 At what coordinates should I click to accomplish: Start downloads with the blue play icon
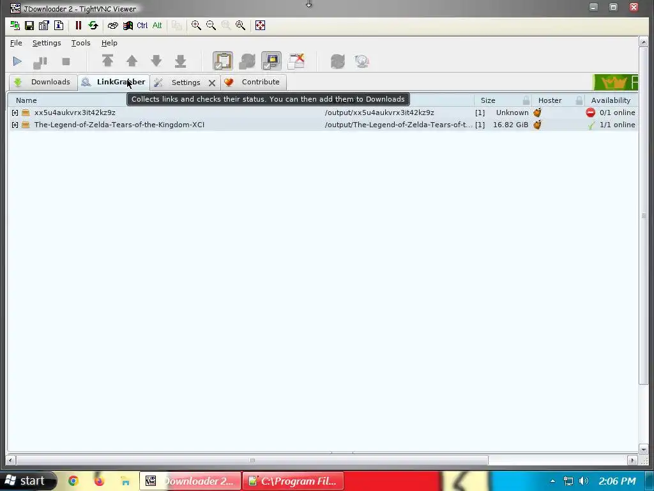pyautogui.click(x=17, y=61)
